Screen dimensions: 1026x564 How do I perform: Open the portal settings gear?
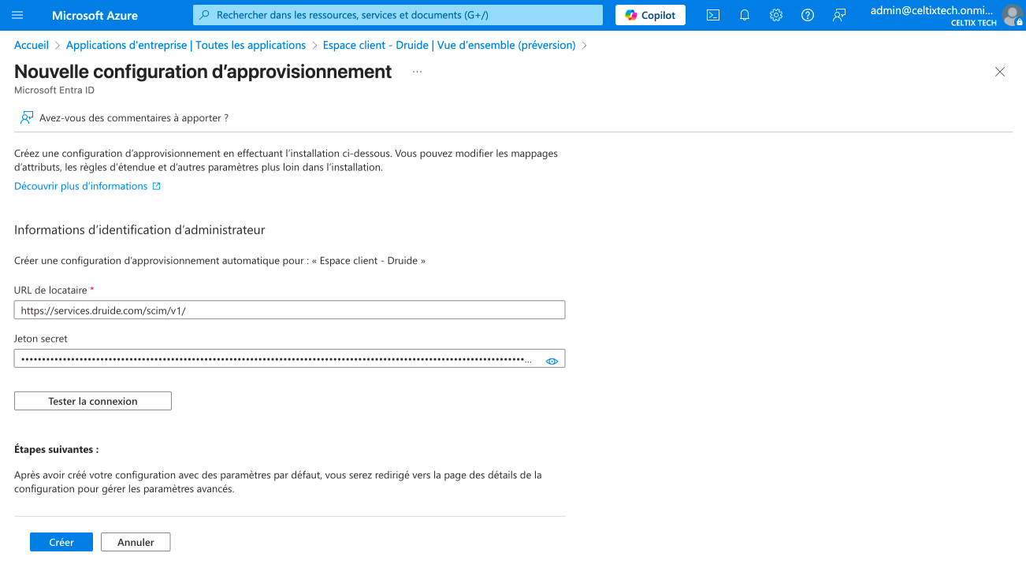(775, 15)
